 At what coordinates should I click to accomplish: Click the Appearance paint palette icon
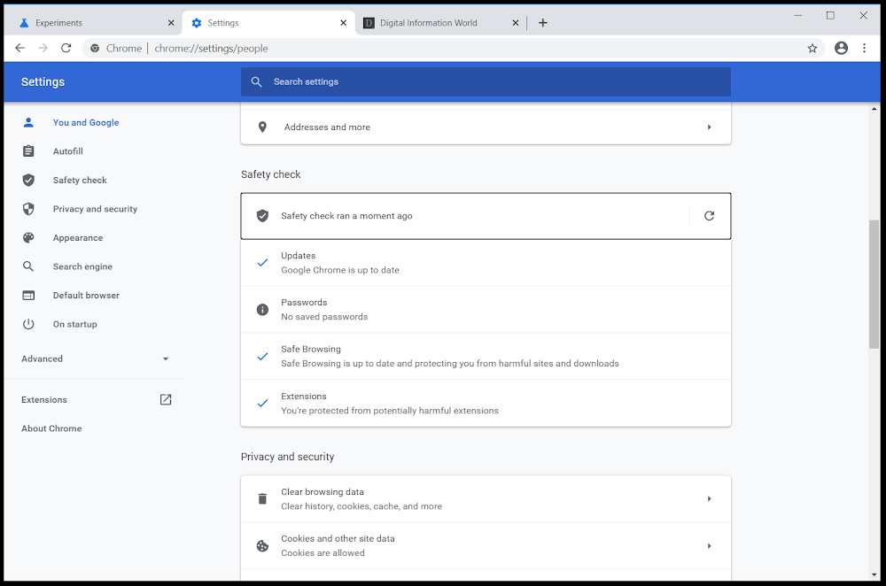27,237
